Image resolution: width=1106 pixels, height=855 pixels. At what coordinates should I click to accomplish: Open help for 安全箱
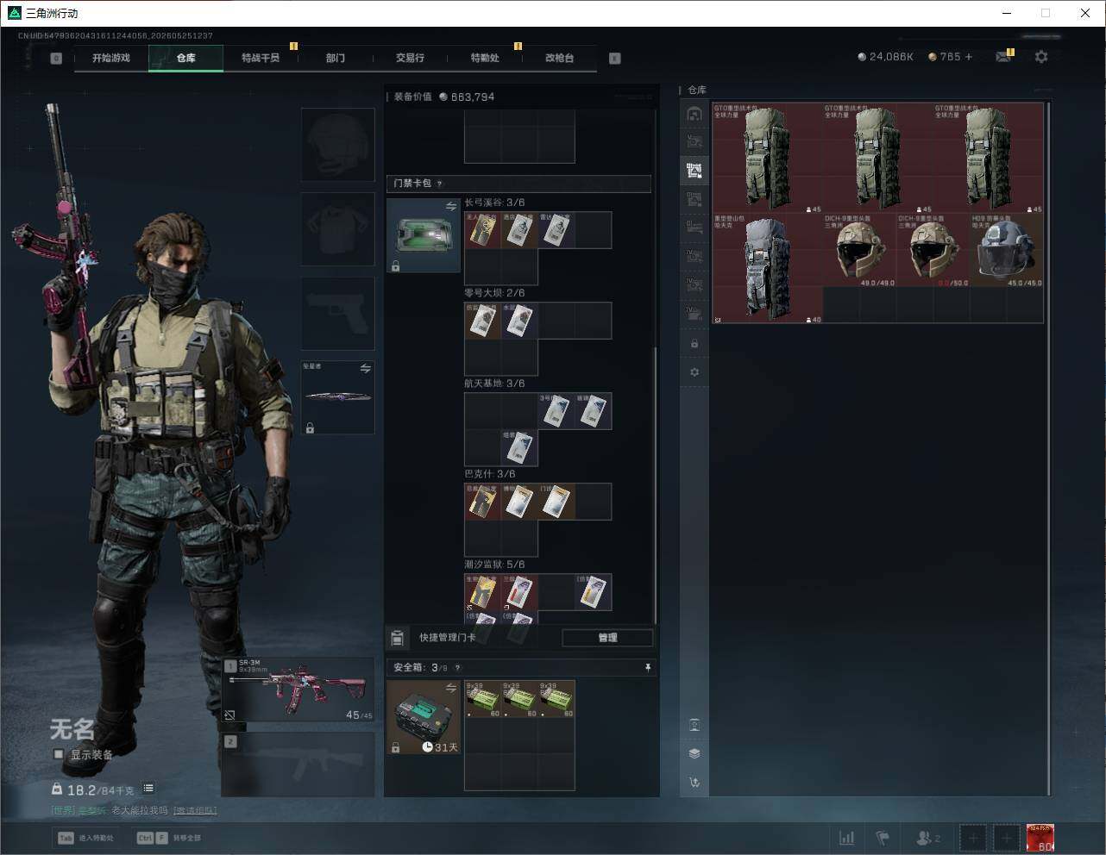click(x=457, y=668)
